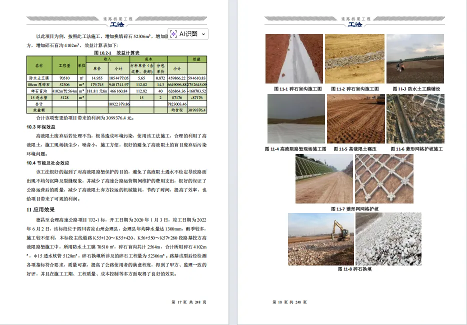
Task: Click the table cell value 70510
Action: [x=64, y=78]
